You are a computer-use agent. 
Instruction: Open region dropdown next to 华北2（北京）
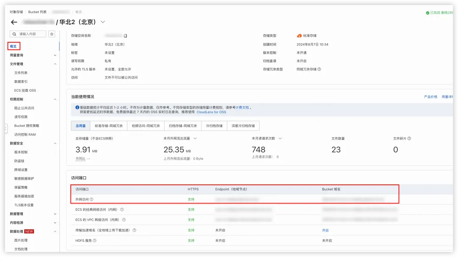click(x=103, y=22)
